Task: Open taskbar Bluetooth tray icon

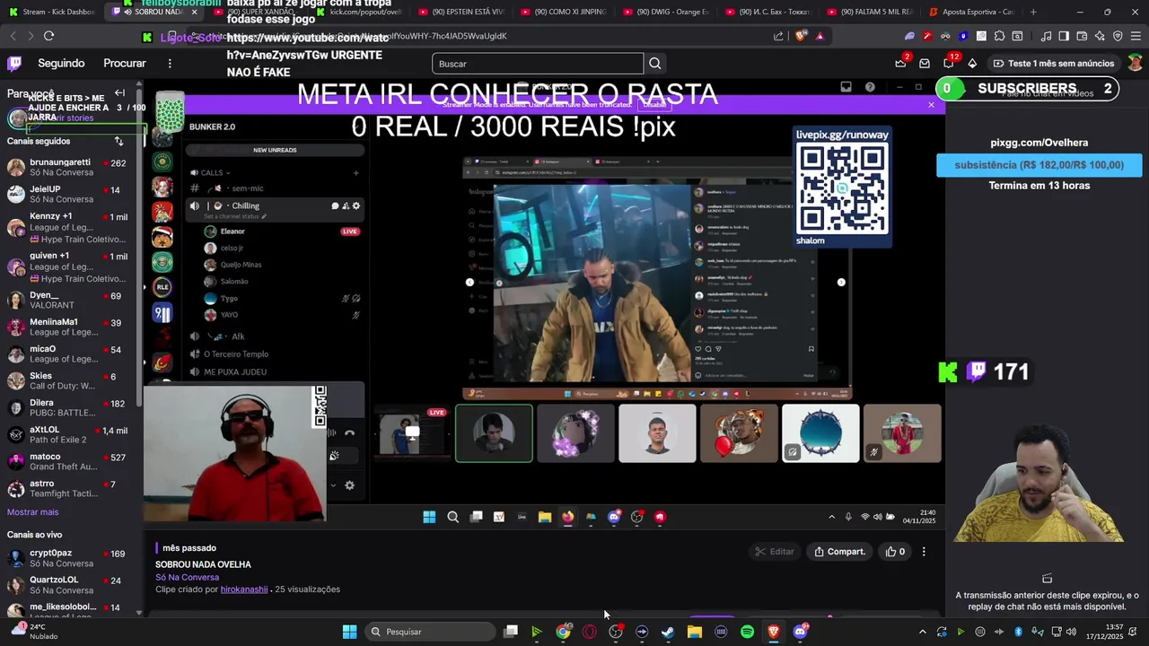Action: [1018, 632]
